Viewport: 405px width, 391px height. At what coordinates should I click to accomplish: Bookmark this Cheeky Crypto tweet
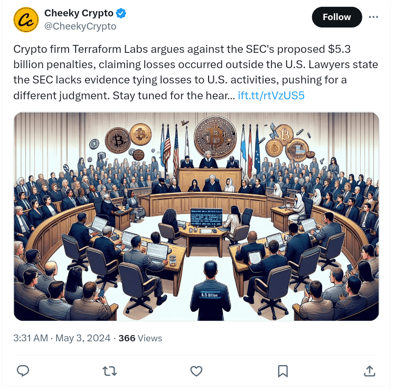(283, 371)
